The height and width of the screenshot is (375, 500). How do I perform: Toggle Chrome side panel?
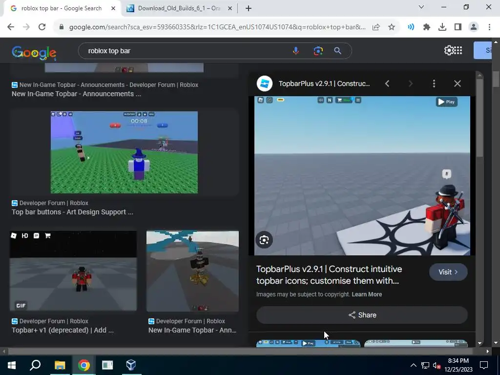click(x=458, y=27)
